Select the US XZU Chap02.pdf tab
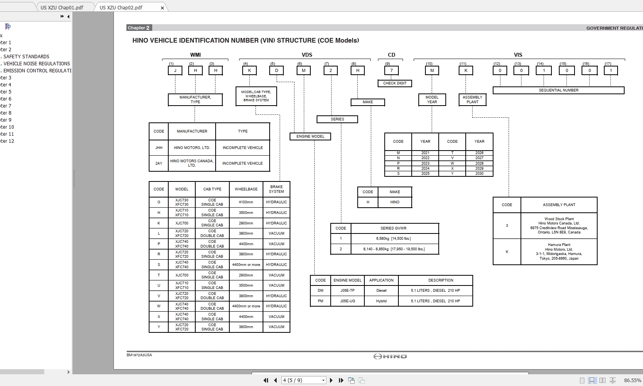The image size is (643, 386). (x=121, y=7)
